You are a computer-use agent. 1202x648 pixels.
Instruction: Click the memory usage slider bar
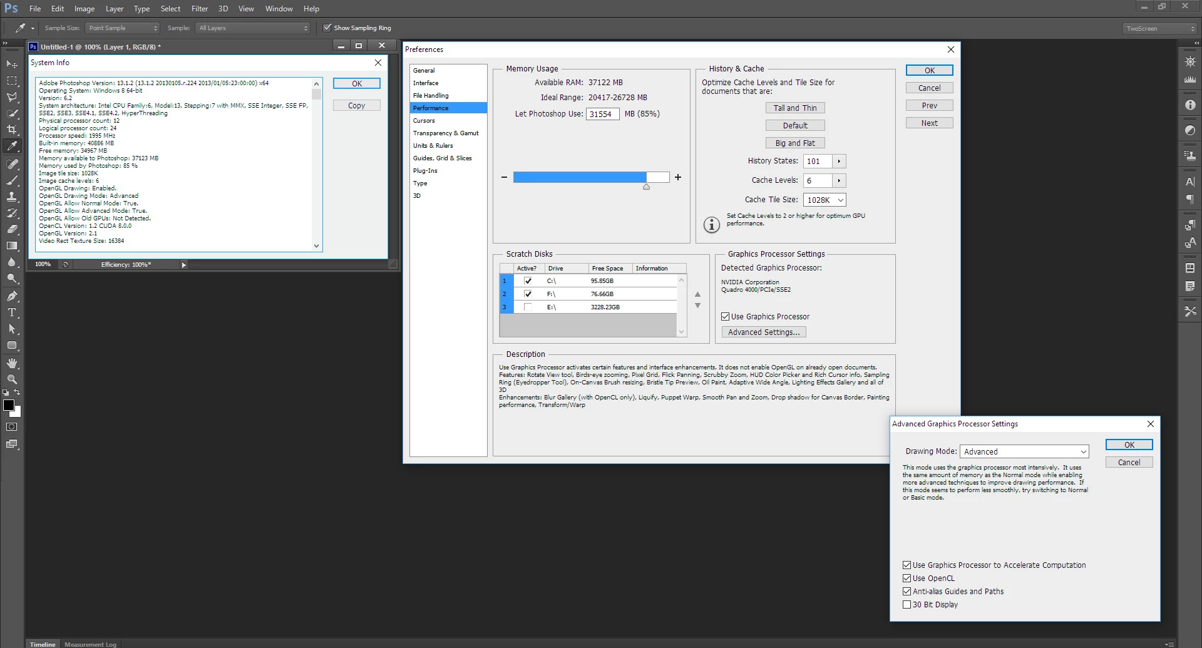pos(591,177)
